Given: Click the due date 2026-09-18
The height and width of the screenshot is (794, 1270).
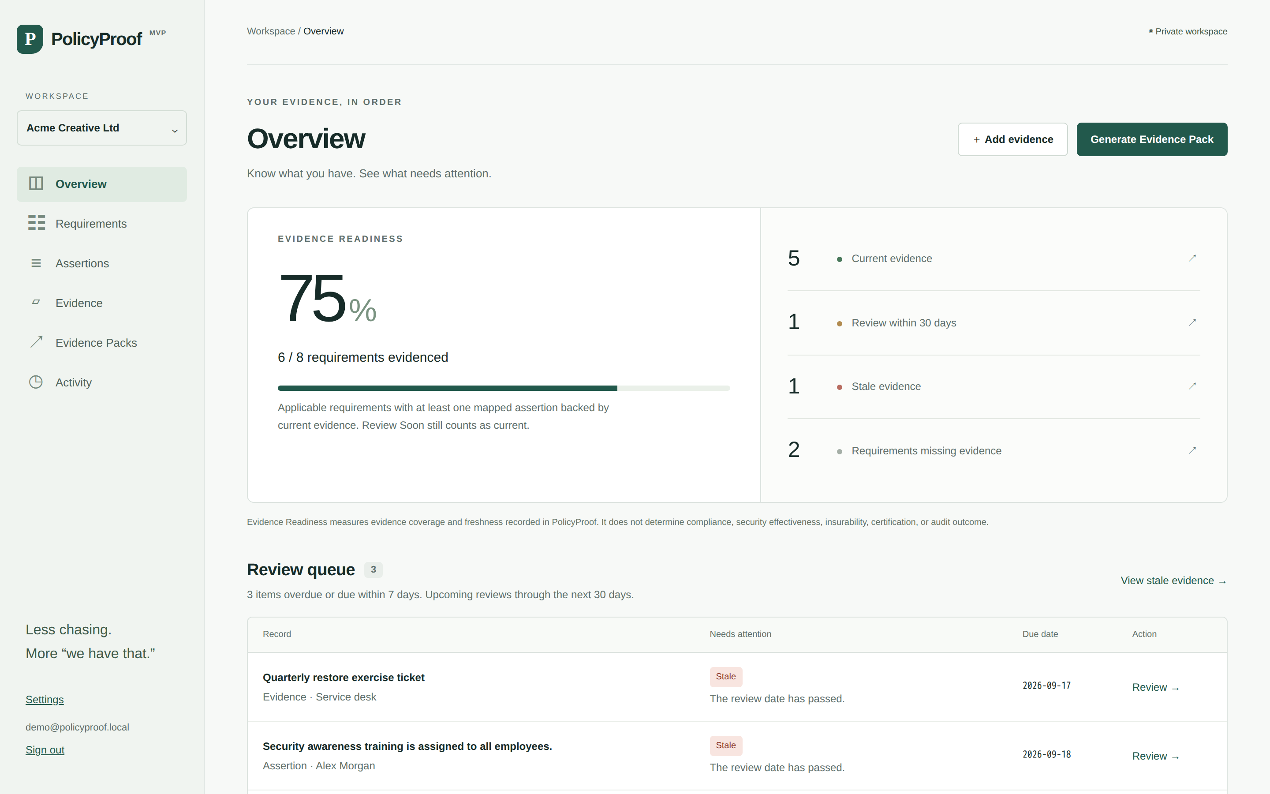Looking at the screenshot, I should [x=1046, y=755].
